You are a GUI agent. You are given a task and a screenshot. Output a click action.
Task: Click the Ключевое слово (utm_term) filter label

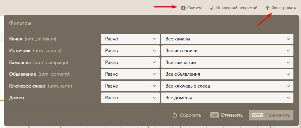click(x=40, y=86)
